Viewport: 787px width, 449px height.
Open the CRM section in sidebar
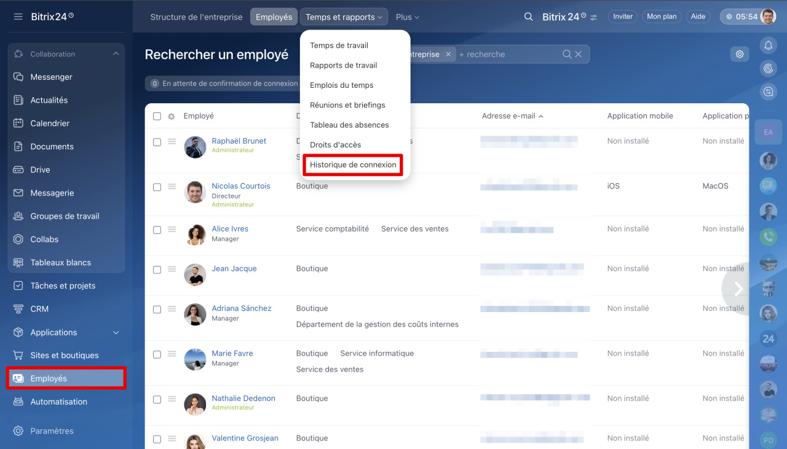(x=39, y=309)
